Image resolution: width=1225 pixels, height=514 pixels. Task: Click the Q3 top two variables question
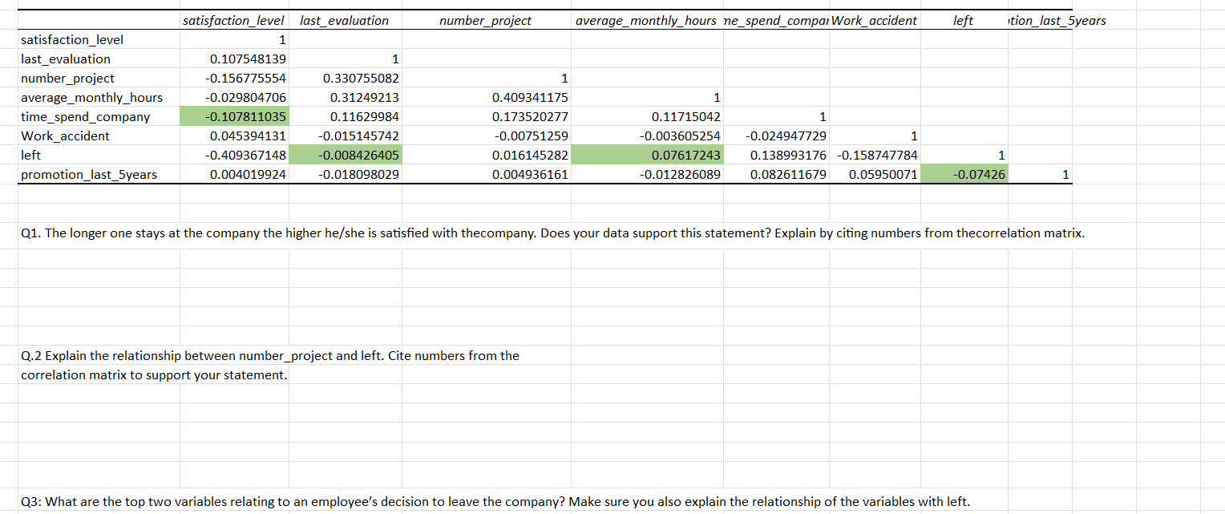pos(495,502)
